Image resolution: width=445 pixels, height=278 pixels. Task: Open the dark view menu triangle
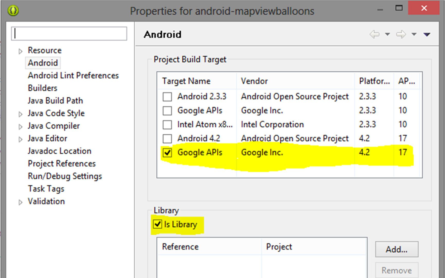pos(427,34)
